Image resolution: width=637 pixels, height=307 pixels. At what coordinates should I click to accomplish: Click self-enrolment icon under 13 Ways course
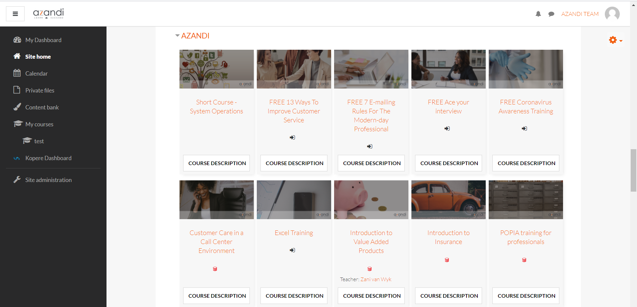point(292,138)
